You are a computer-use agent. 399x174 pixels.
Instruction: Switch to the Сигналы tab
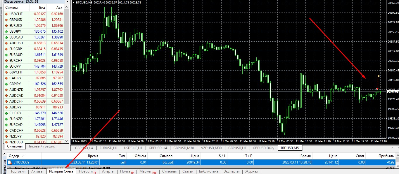pyautogui.click(x=169, y=171)
